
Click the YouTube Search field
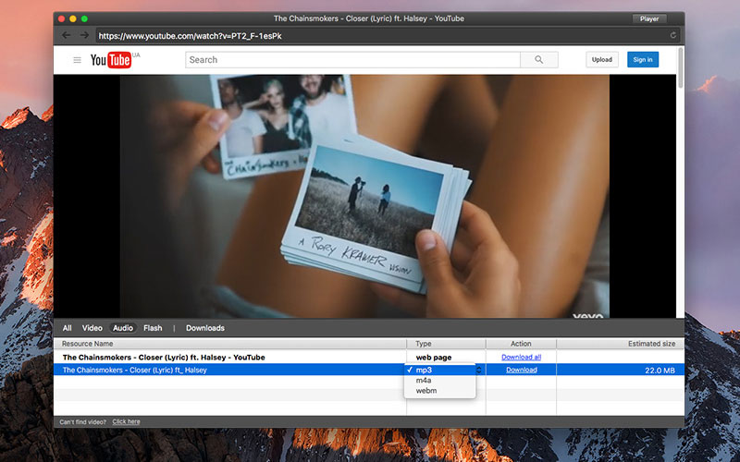pyautogui.click(x=352, y=60)
